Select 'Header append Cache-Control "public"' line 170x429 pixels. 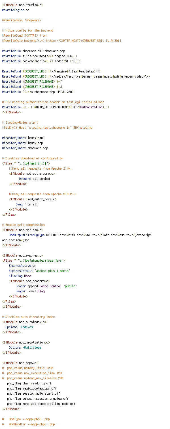pos(46,286)
